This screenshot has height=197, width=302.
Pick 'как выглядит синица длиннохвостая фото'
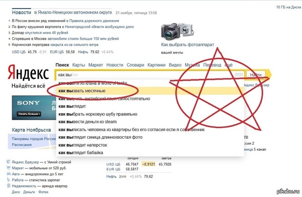tap(150, 137)
